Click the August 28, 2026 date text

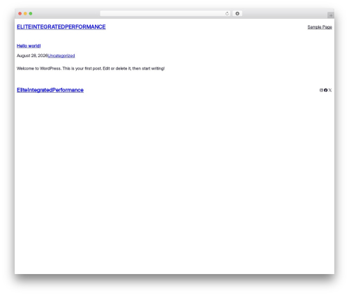(32, 56)
